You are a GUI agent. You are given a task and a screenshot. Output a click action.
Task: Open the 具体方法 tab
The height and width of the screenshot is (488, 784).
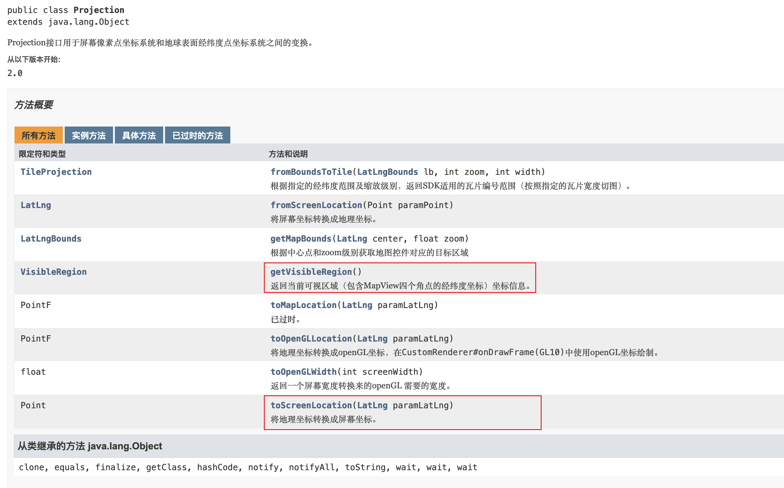(139, 135)
